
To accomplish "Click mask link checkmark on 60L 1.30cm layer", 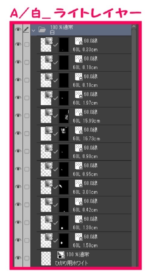I will click(x=56, y=223).
